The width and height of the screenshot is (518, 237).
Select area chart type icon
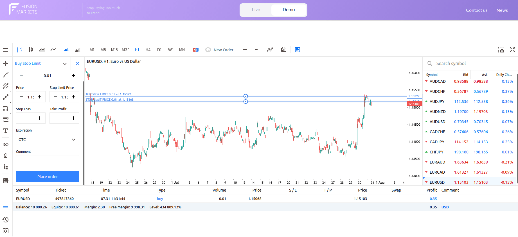pos(42,50)
